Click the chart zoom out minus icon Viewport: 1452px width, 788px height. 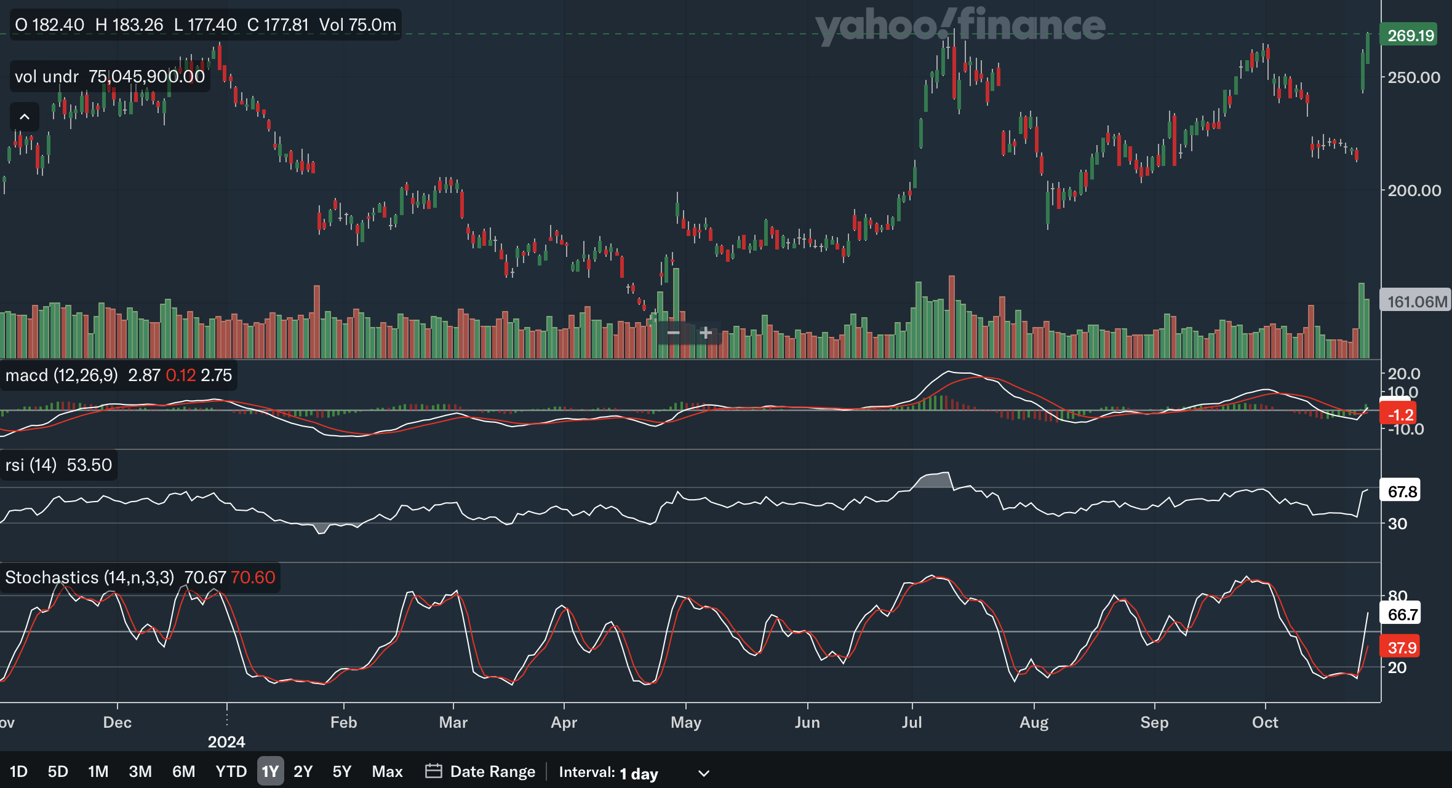tap(673, 333)
